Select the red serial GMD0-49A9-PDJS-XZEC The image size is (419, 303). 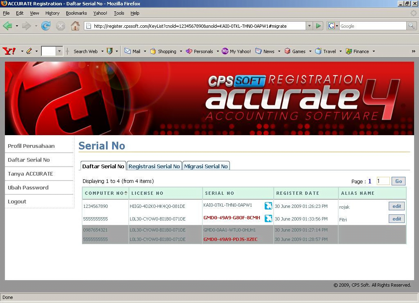point(230,239)
